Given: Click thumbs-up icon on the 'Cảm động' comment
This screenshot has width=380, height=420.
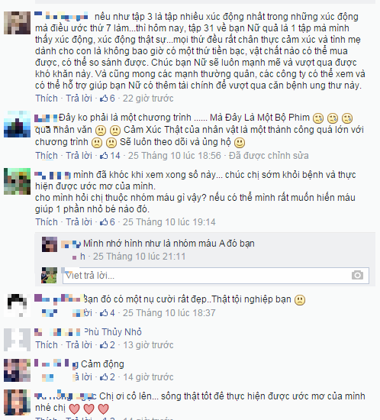Looking at the screenshot, I should click(x=104, y=377).
